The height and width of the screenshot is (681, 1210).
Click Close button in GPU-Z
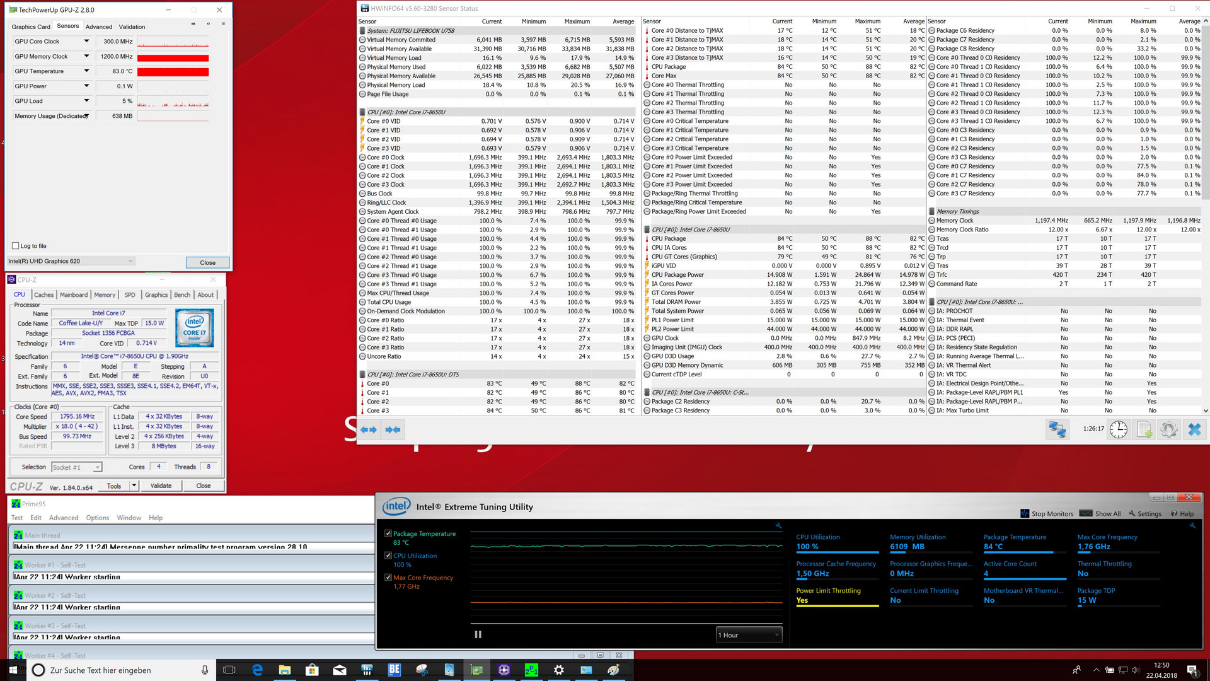click(x=207, y=262)
